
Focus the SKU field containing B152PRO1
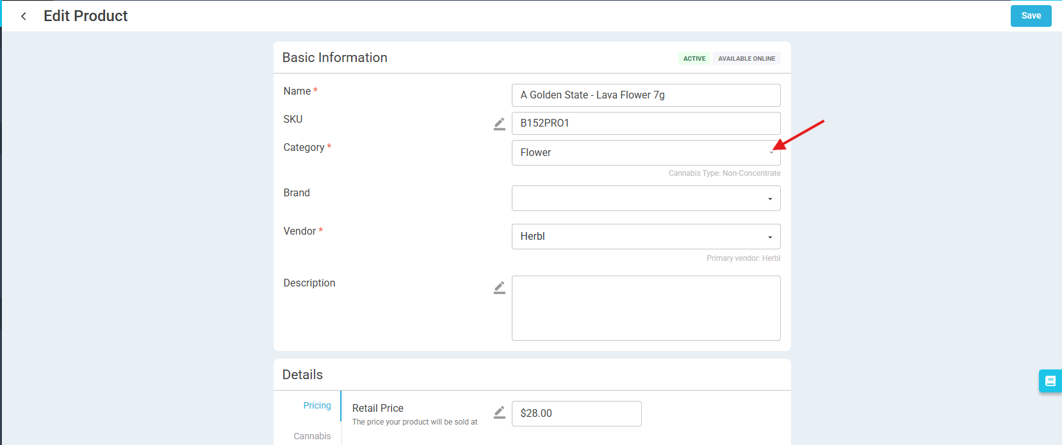point(646,123)
